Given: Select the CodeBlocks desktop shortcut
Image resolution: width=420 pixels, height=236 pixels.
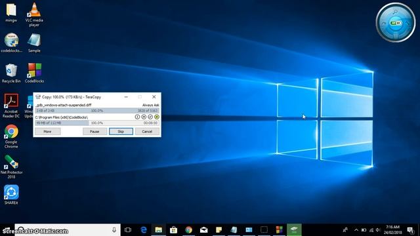Looking at the screenshot, I should [x=34, y=73].
